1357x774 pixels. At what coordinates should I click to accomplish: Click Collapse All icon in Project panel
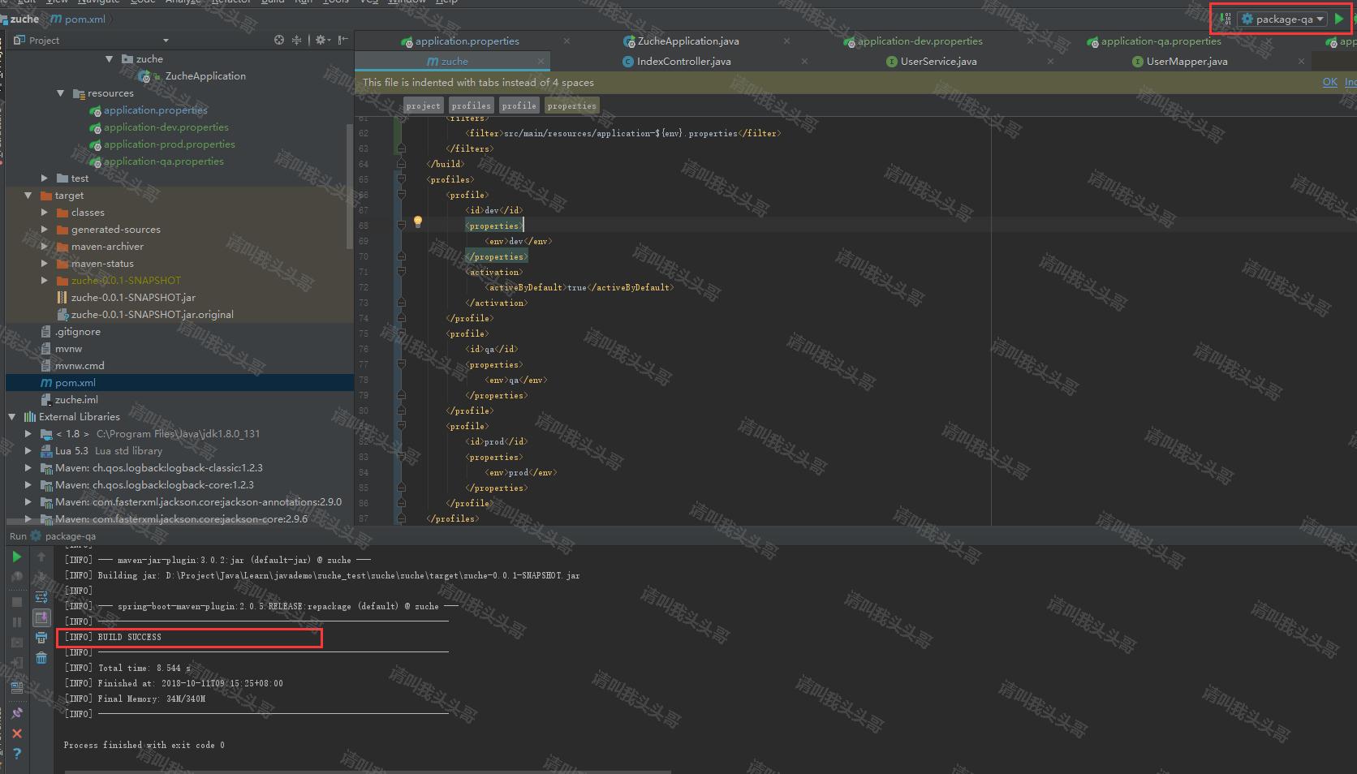tap(297, 40)
